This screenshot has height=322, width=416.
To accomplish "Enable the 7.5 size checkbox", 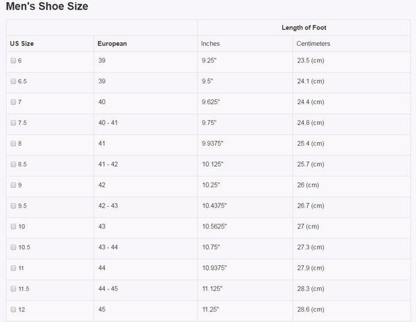I will 14,123.
